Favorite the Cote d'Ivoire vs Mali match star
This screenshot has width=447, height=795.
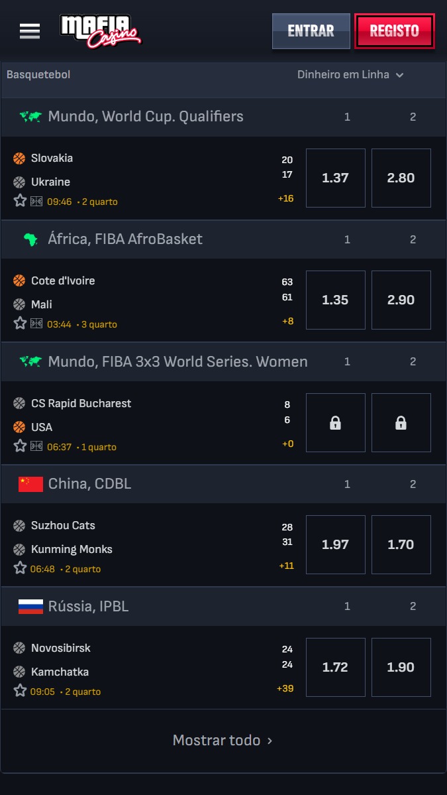pyautogui.click(x=20, y=324)
